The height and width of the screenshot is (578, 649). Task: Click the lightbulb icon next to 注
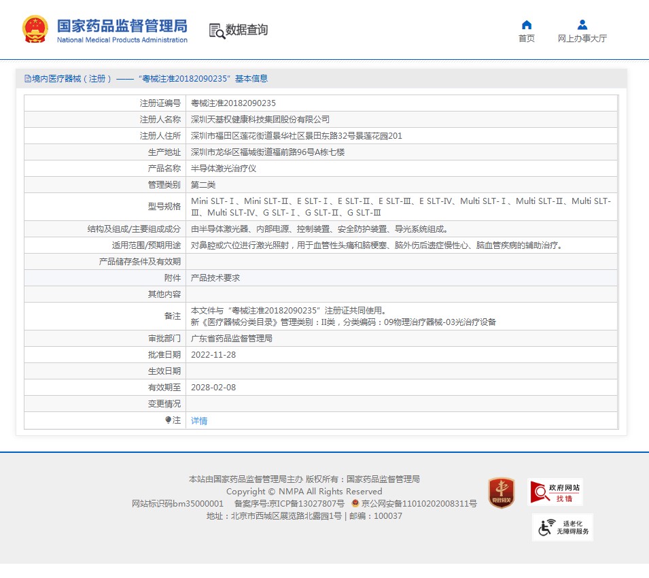coord(168,420)
